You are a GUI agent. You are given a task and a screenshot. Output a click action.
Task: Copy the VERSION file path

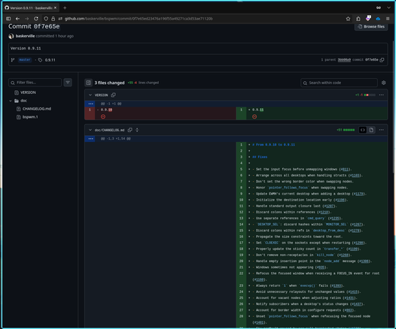tap(114, 95)
